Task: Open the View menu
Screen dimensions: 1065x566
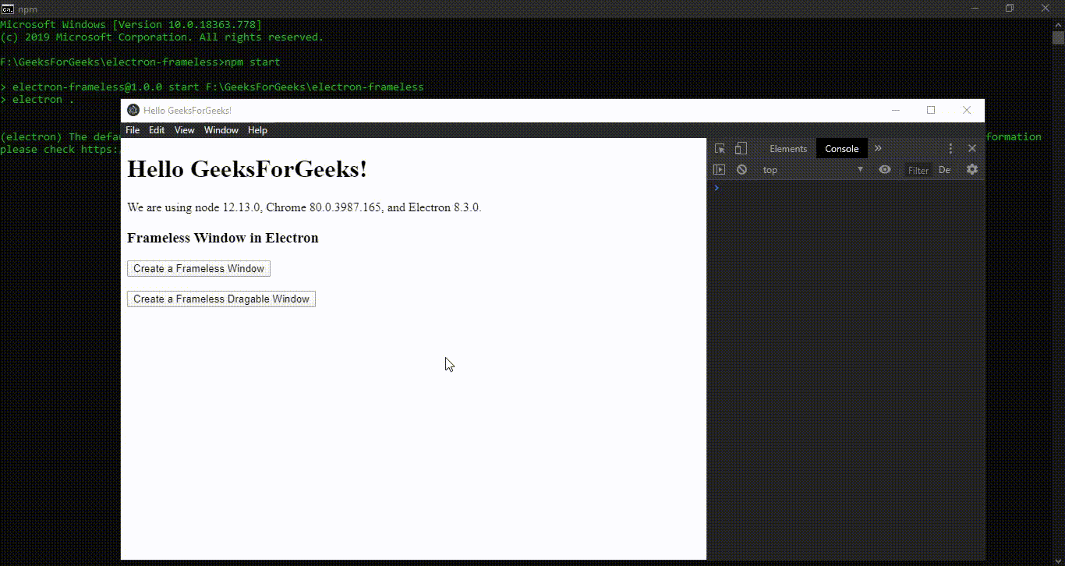Action: pos(185,130)
